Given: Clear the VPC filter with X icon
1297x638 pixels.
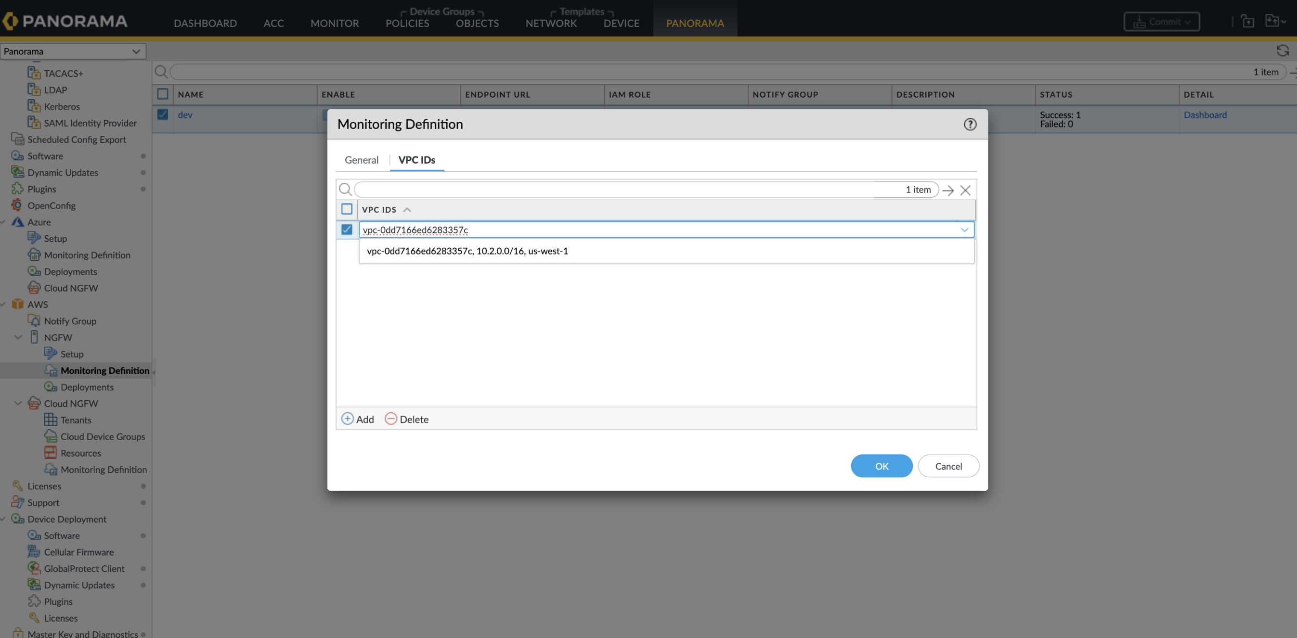Looking at the screenshot, I should tap(965, 190).
